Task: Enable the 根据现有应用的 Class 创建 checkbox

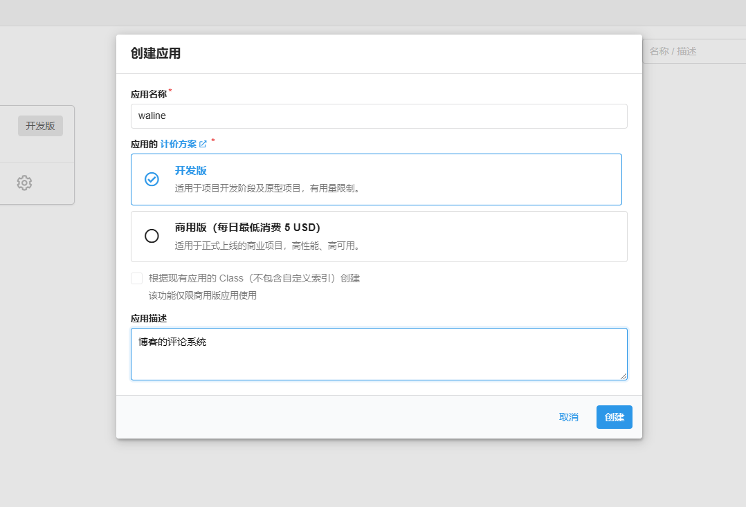Action: coord(137,278)
